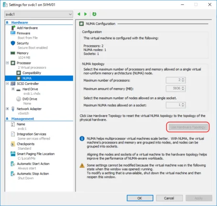Select Integration Services item
Screen dimensions: 217x206
pyautogui.click(x=32, y=134)
